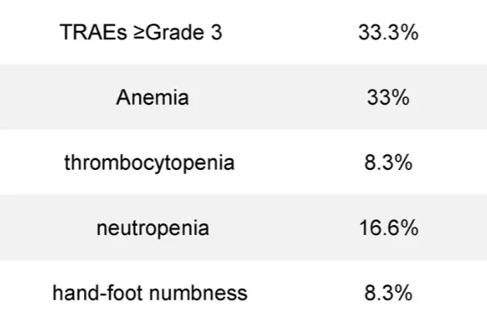
Task: Click the percent sign in Anemia row
Action: (402, 98)
